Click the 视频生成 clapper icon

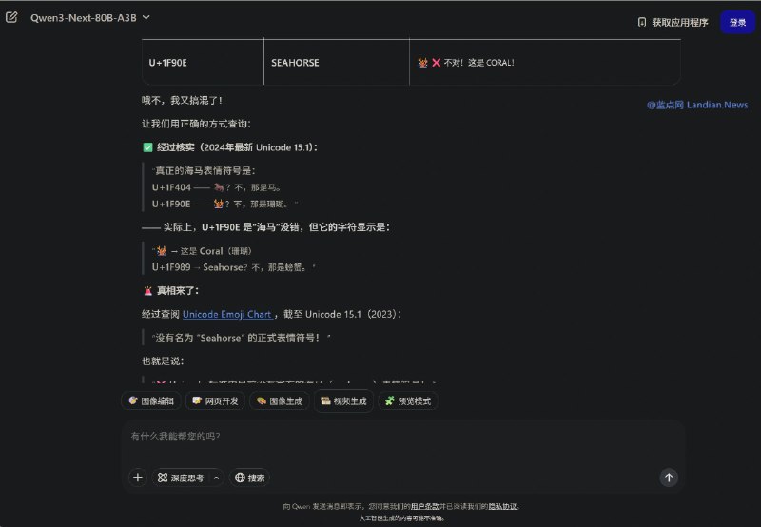[325, 400]
